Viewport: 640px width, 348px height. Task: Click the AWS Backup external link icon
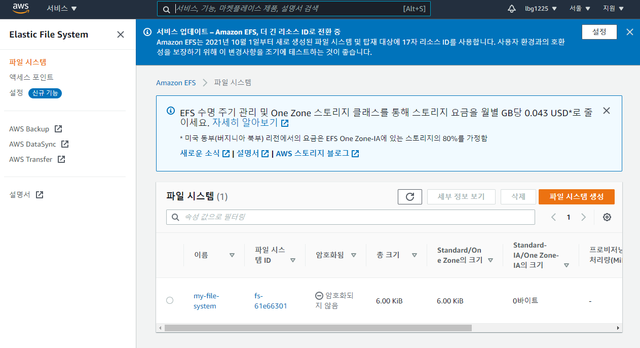tap(58, 129)
